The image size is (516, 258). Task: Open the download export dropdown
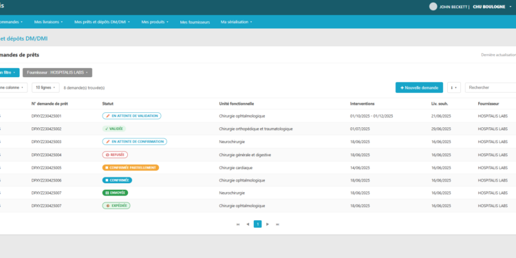click(x=454, y=87)
